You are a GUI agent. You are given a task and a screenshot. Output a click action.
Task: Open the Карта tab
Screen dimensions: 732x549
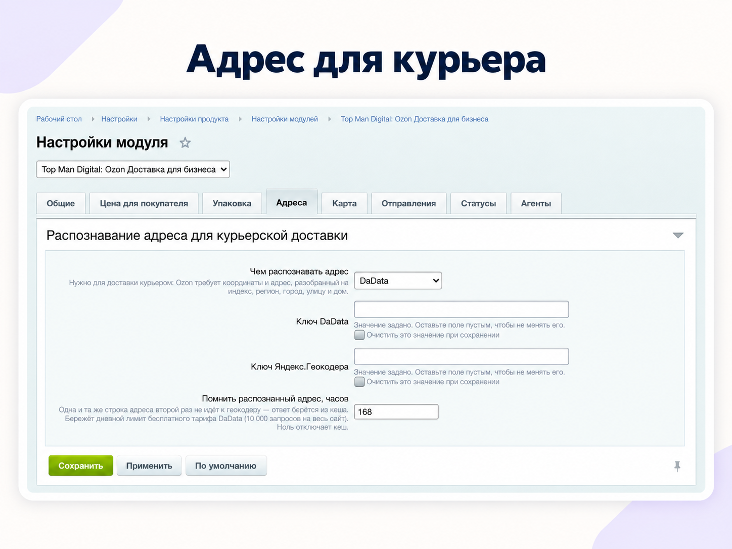[344, 203]
